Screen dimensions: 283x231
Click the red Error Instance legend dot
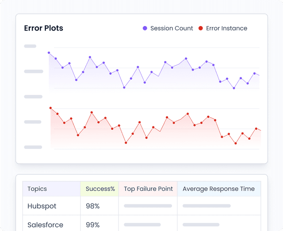click(200, 28)
